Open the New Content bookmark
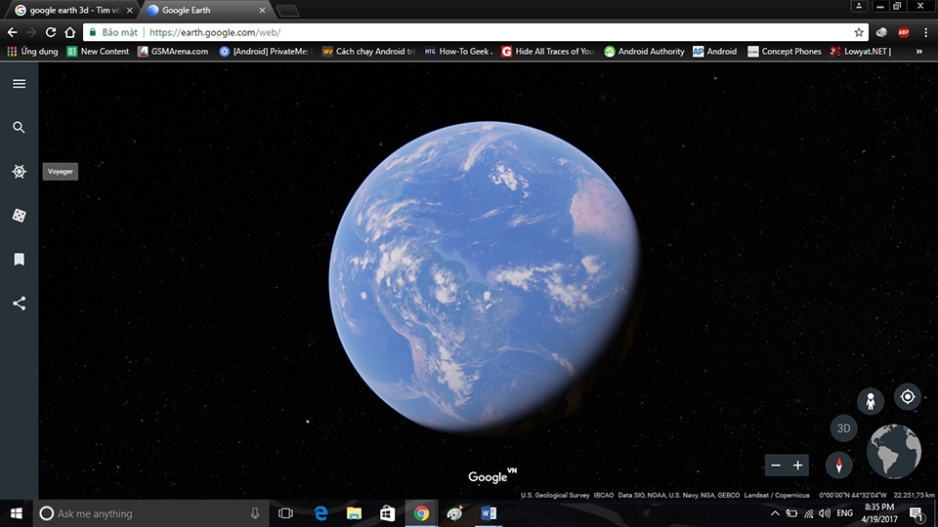This screenshot has height=527, width=938. coord(98,52)
